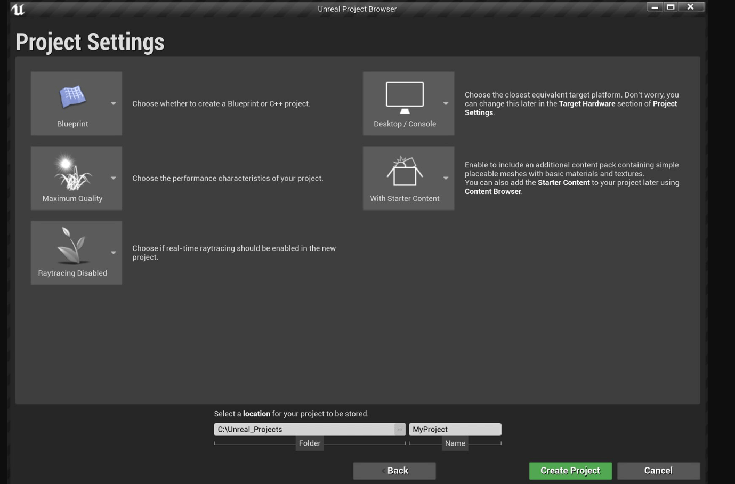Open the Desktop / Console dropdown arrow
Image resolution: width=735 pixels, height=484 pixels.
click(446, 103)
